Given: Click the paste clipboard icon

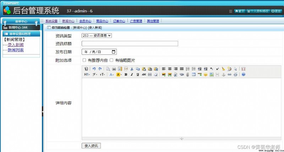Looking at the screenshot, I should 144,69.
